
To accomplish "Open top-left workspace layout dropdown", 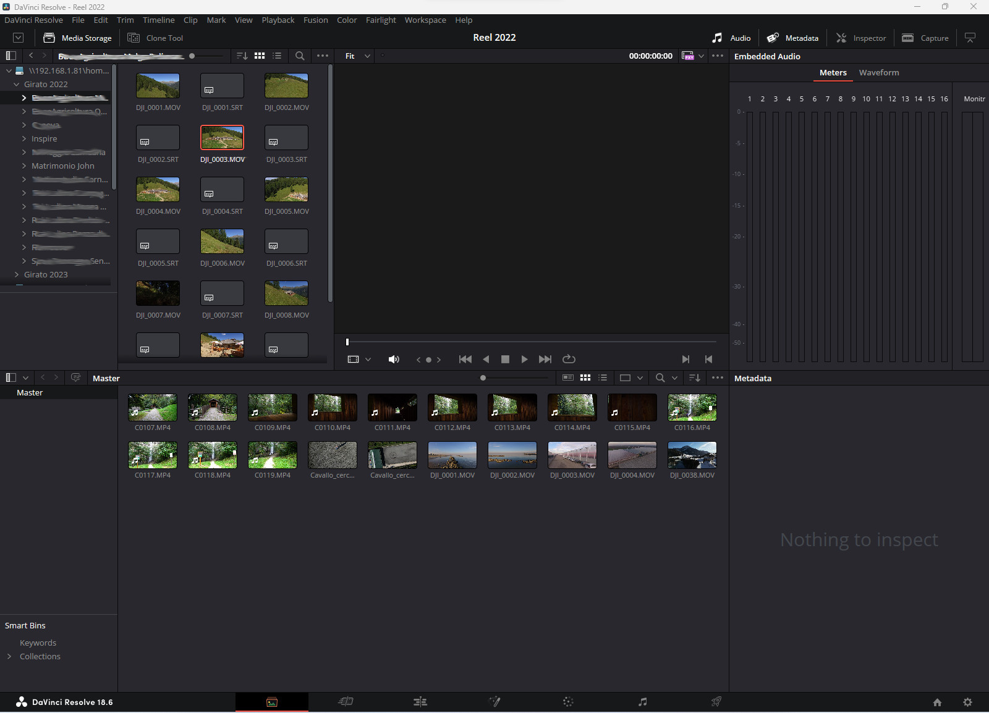I will (x=18, y=38).
